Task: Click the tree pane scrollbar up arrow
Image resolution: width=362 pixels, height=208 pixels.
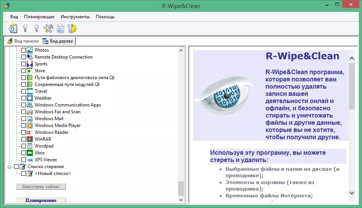Action: pyautogui.click(x=181, y=50)
